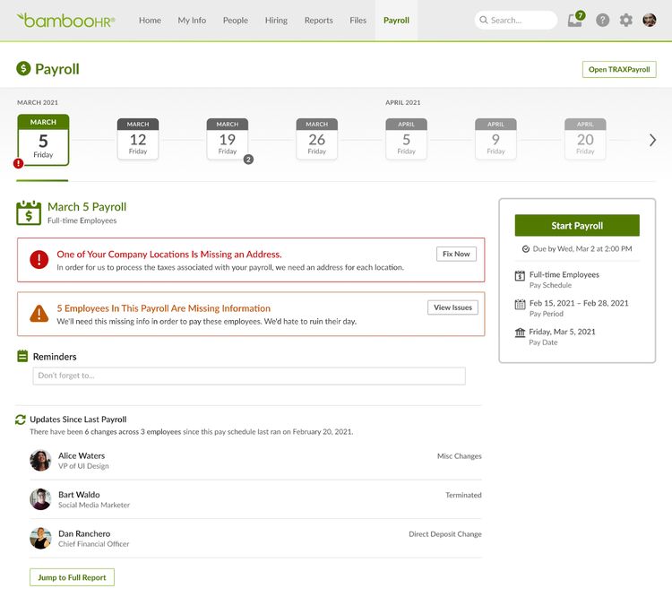Viewport: 672px width, 597px height.
Task: Select the April 9 Friday pay date
Action: click(495, 139)
